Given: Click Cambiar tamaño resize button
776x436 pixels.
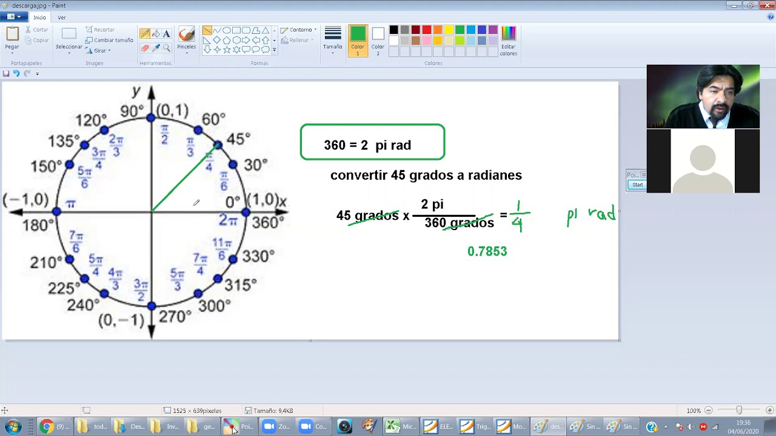Looking at the screenshot, I should coord(109,40).
